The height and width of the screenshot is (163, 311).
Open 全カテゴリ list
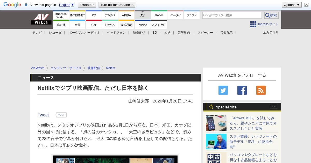[271, 32]
